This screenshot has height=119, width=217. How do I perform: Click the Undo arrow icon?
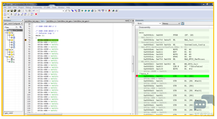[x=34, y=11]
